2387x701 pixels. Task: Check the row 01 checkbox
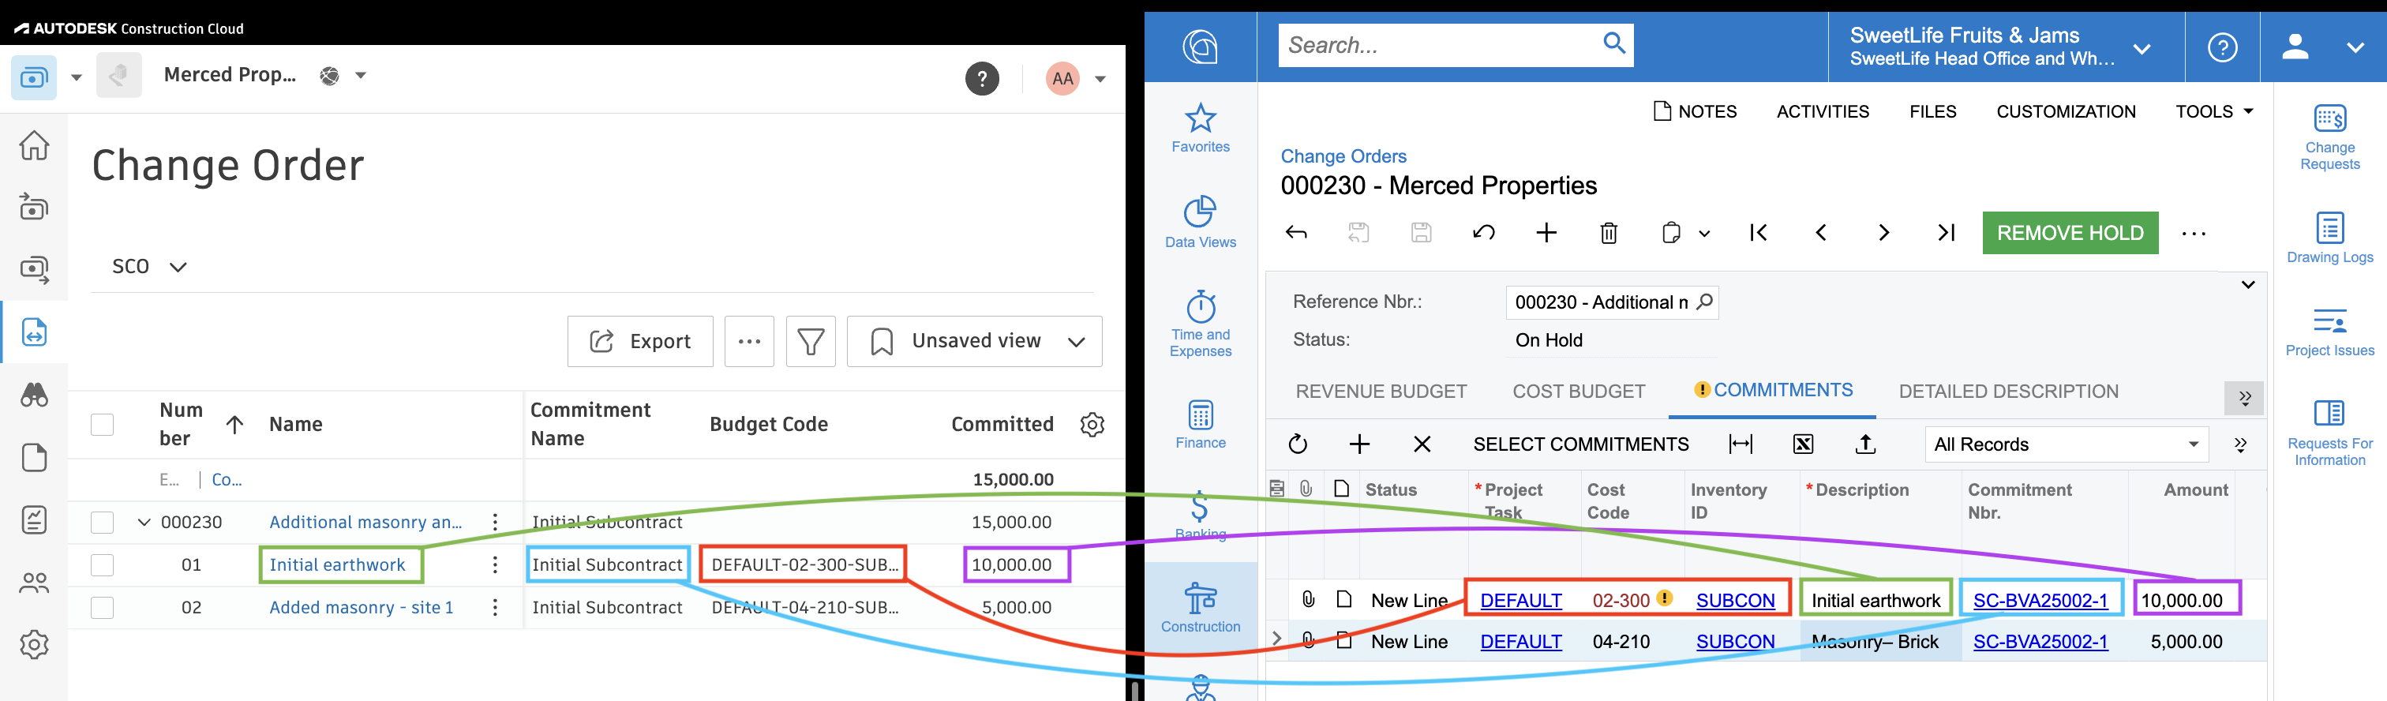point(102,564)
